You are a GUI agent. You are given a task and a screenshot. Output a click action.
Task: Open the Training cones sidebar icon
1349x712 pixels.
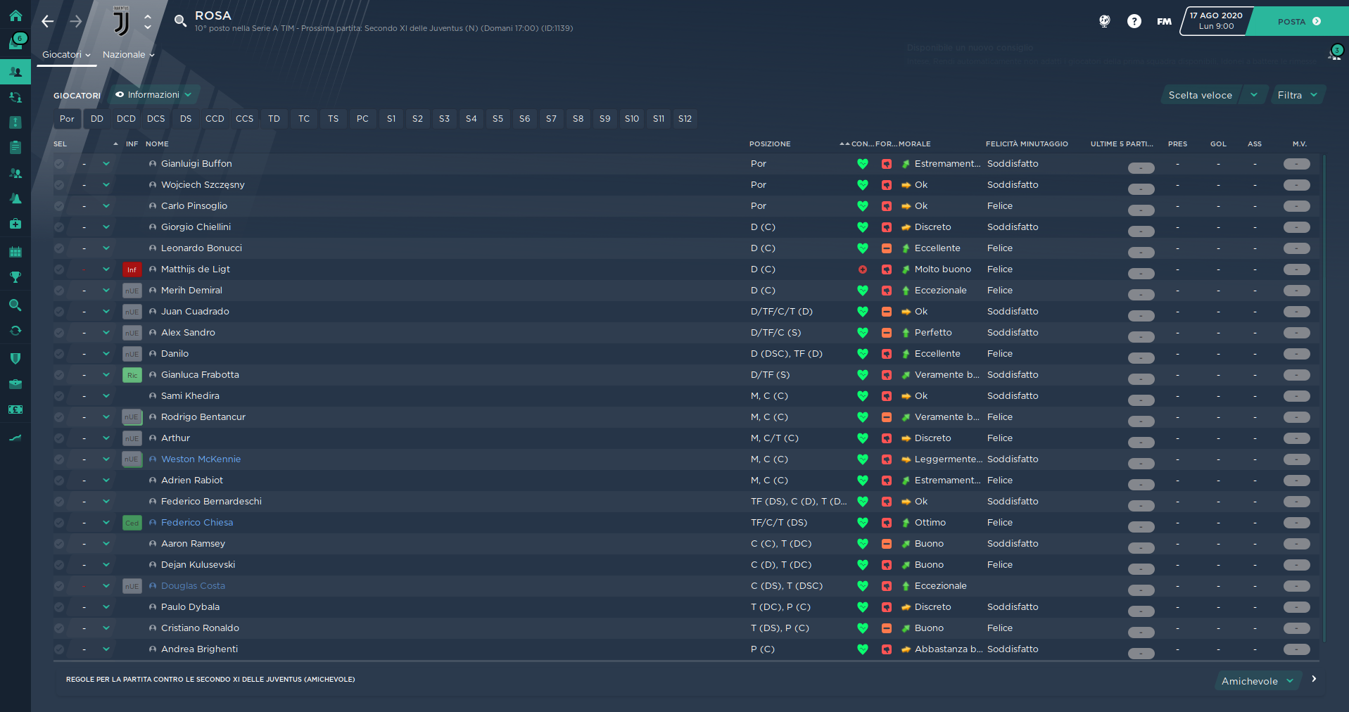point(15,198)
